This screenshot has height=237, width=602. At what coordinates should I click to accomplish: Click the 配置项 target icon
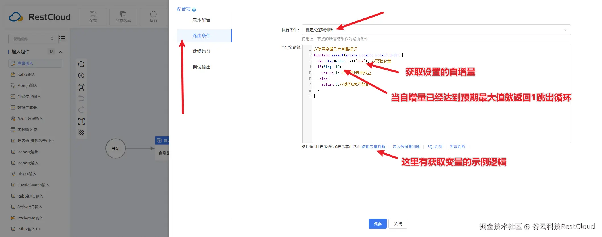[194, 10]
